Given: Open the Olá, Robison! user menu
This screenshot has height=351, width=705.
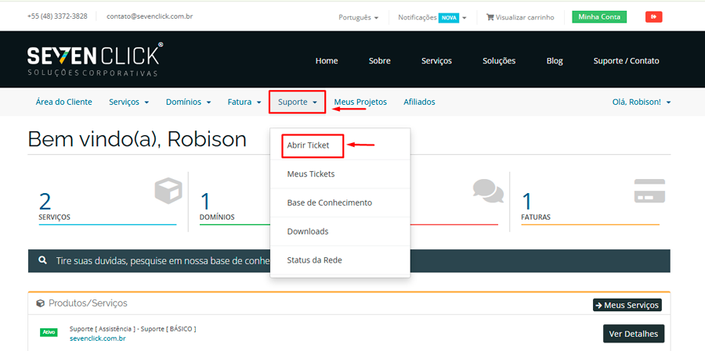Looking at the screenshot, I should [641, 102].
